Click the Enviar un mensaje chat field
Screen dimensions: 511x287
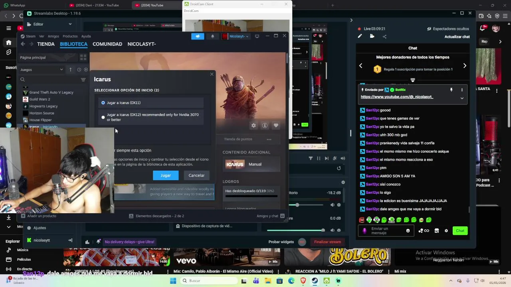point(386,231)
